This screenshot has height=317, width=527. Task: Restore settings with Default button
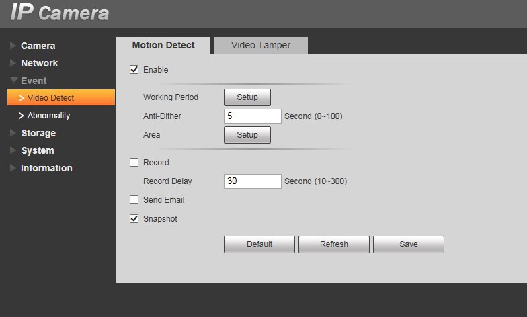pyautogui.click(x=259, y=244)
